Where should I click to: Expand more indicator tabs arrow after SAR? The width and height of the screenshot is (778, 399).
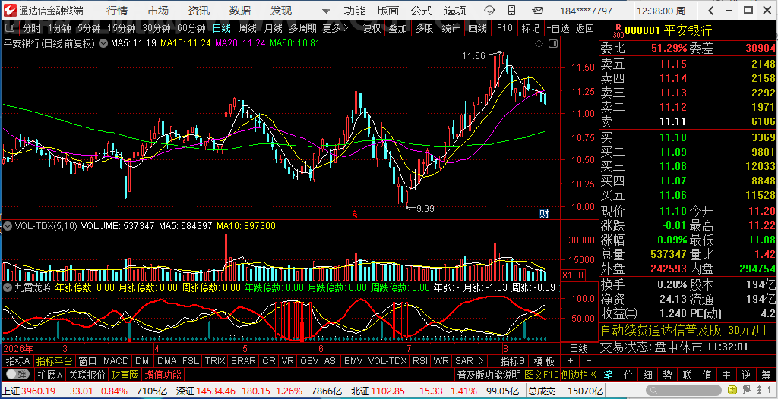click(x=481, y=361)
